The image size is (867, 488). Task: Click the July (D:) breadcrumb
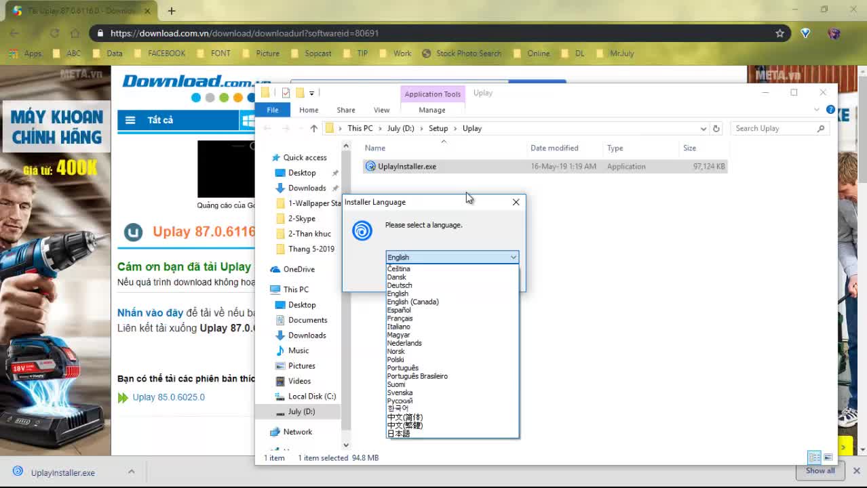(x=400, y=128)
